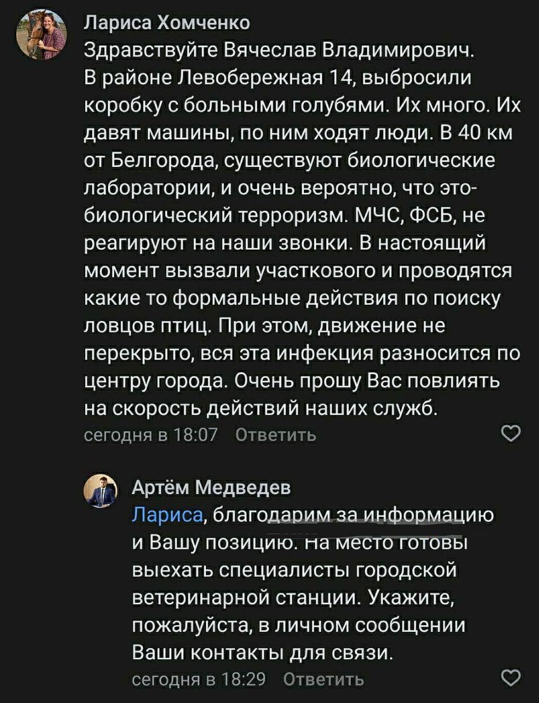The image size is (539, 703).
Task: Click the phrase на скорость действий наших служб
Action: 260,408
